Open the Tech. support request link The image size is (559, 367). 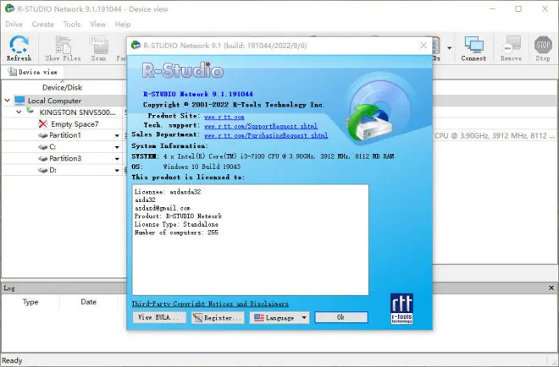click(x=260, y=125)
